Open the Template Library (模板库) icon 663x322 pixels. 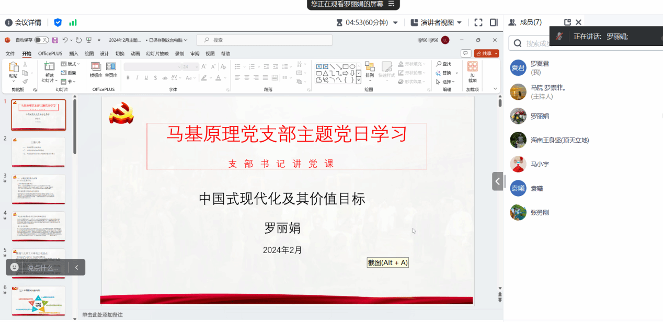click(96, 67)
